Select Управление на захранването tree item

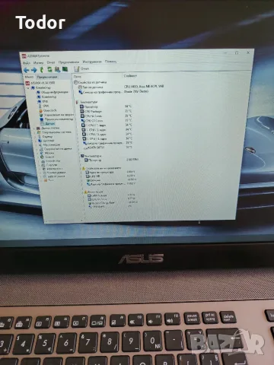[x=56, y=115]
